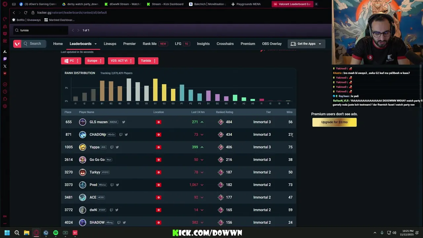The height and width of the screenshot is (238, 423).
Task: Click GLS mazen's avatar
Action: pyautogui.click(x=83, y=122)
